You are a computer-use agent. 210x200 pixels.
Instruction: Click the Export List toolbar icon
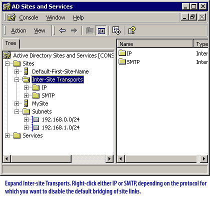tap(116, 30)
